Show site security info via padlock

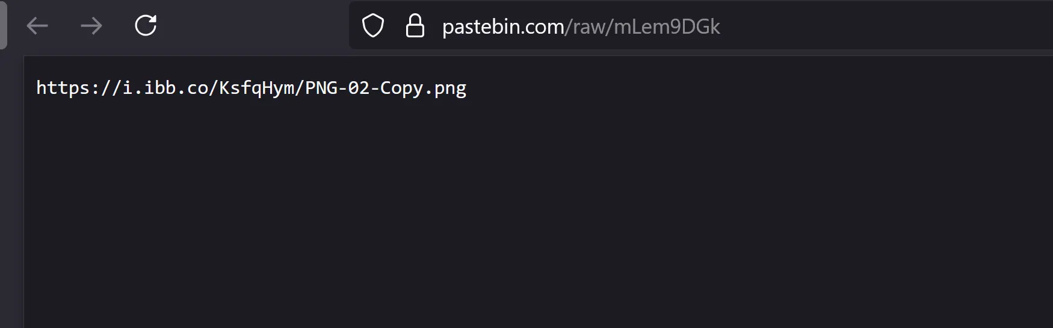[x=415, y=26]
